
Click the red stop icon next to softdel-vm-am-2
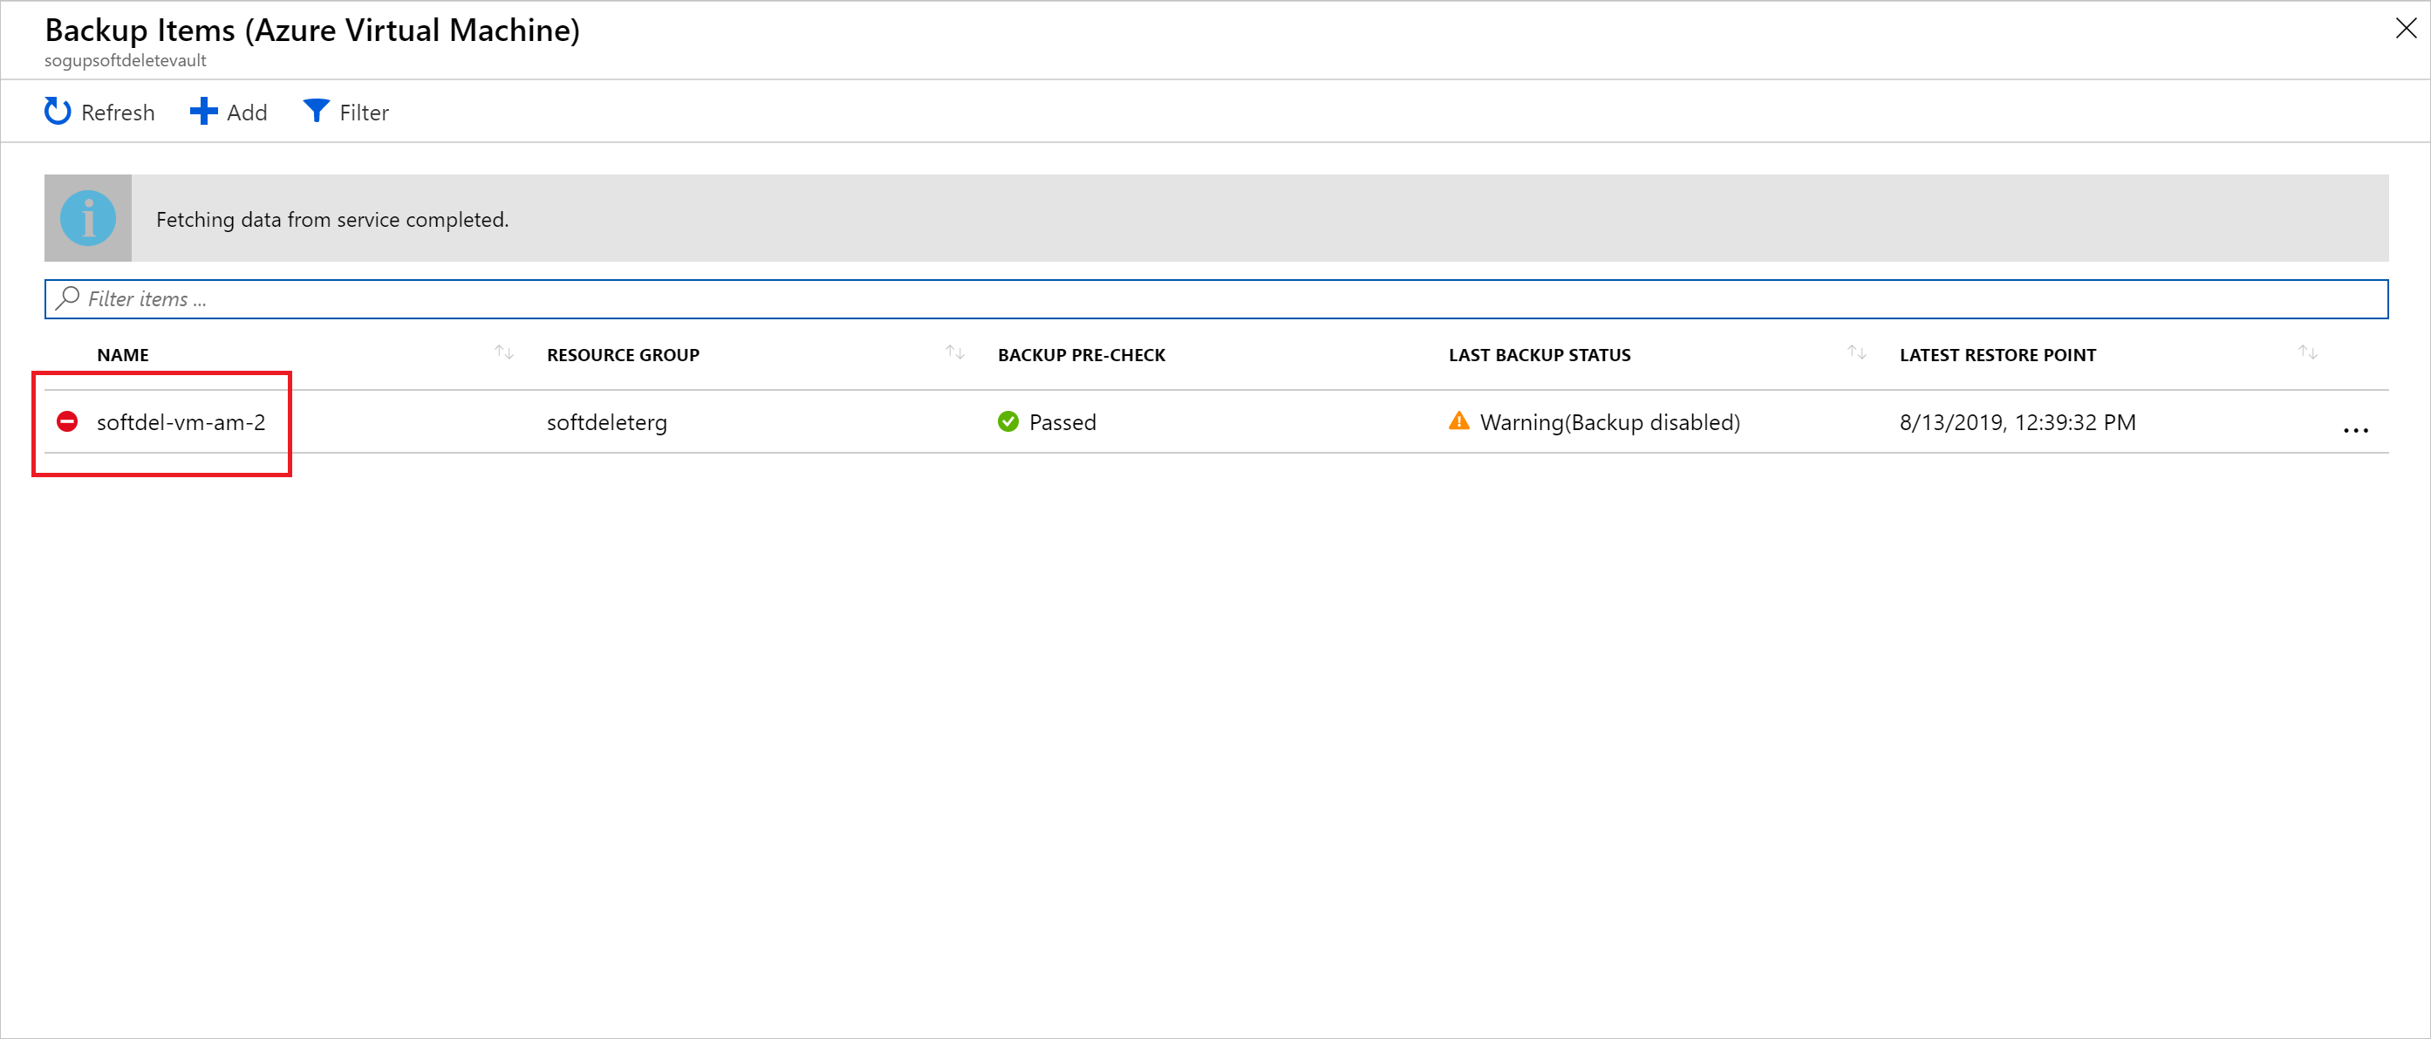point(68,420)
